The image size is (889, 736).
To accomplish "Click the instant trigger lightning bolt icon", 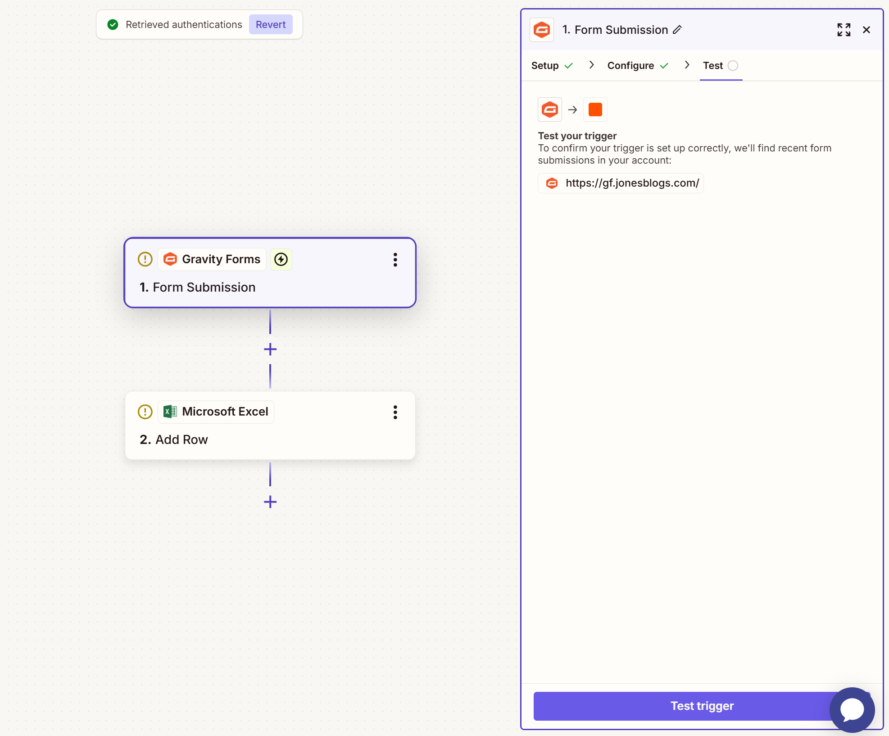I will 281,259.
